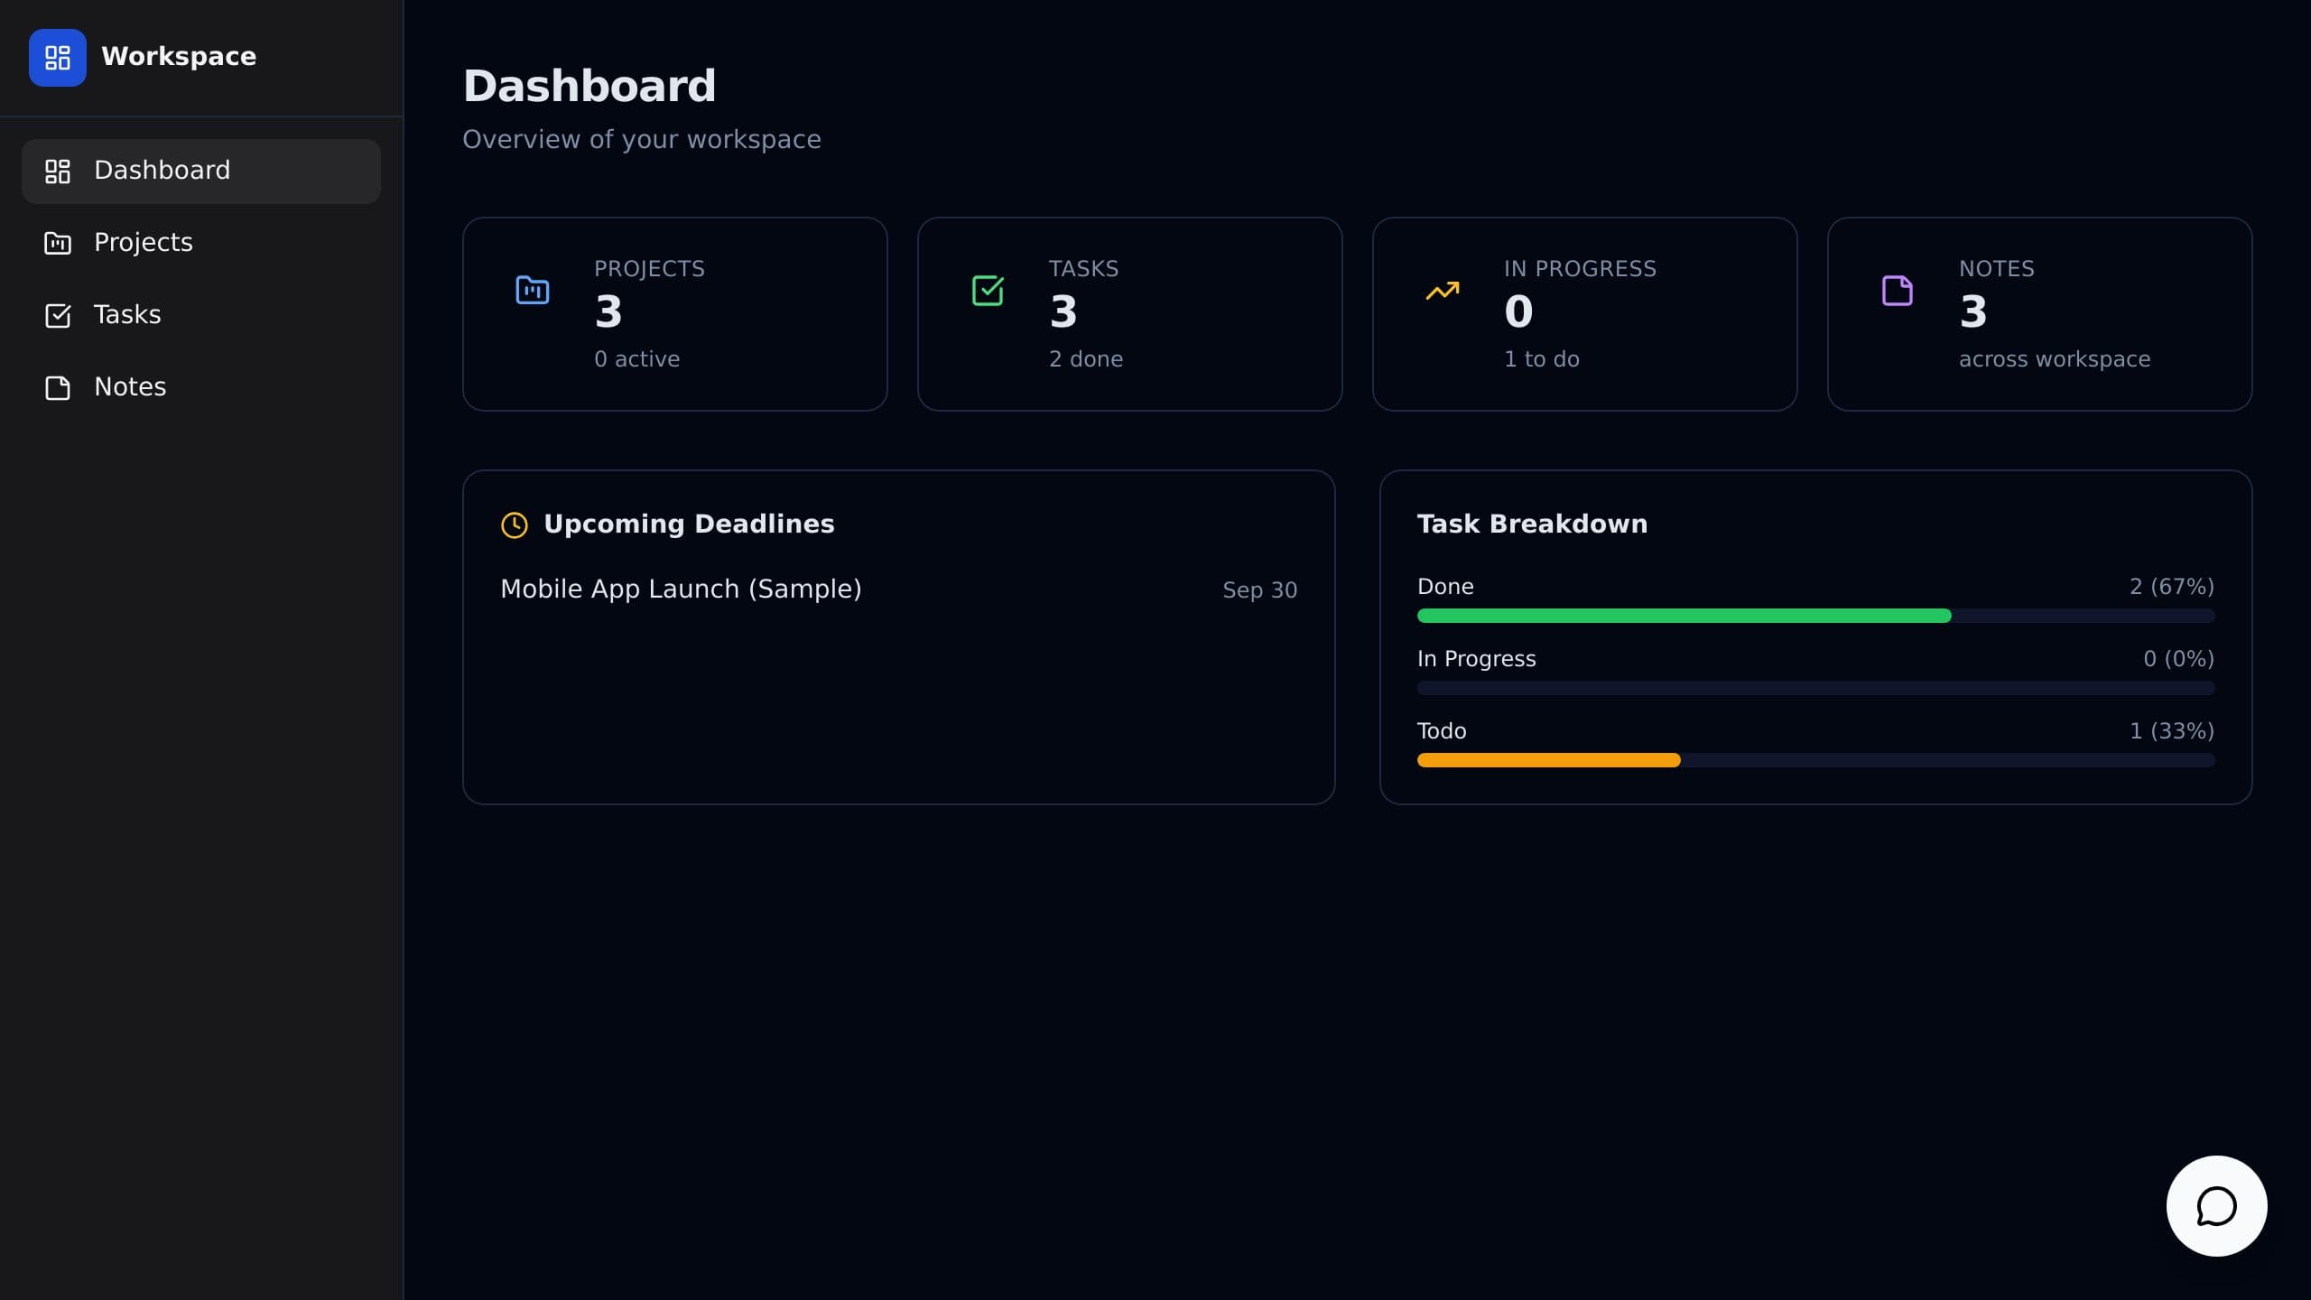This screenshot has height=1300, width=2311.
Task: Click the blue folder icon in Projects card
Action: [x=533, y=291]
